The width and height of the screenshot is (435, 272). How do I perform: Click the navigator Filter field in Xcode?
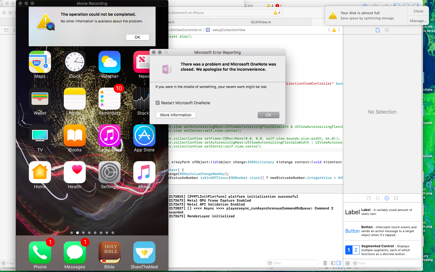(8, 263)
